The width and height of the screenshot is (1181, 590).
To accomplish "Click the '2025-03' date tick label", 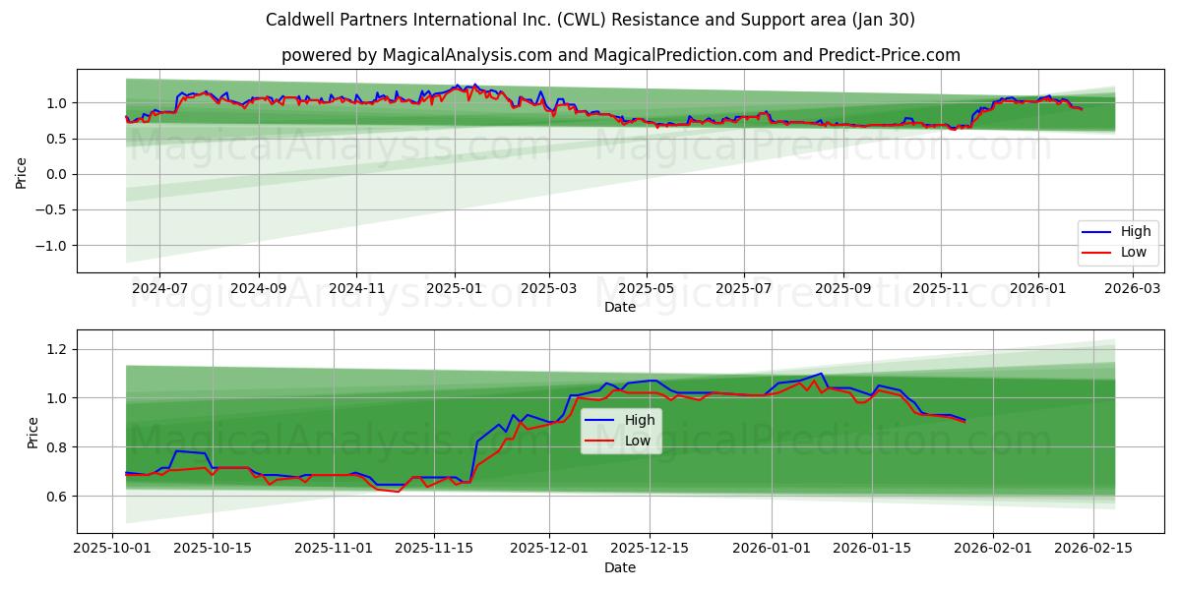I will 548,289.
